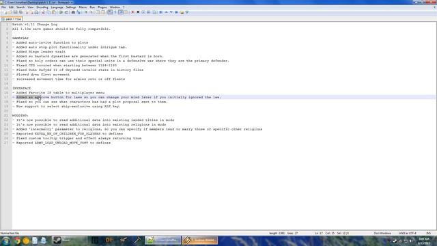The image size is (437, 246).
Task: Open the Search menu
Action: (20, 8)
